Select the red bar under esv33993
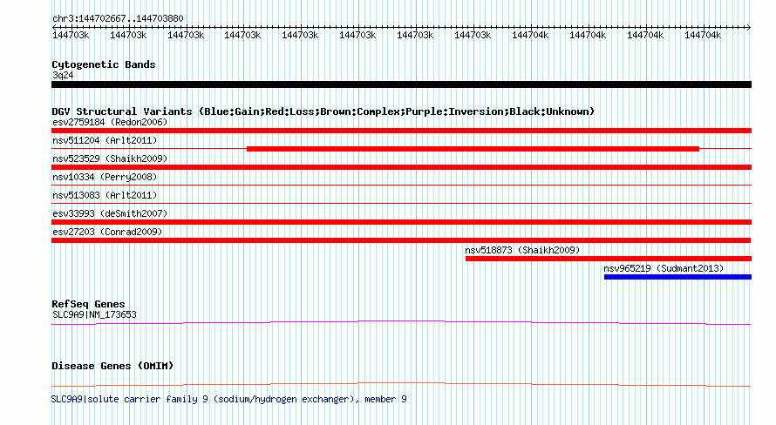This screenshot has width=776, height=425. [x=401, y=222]
